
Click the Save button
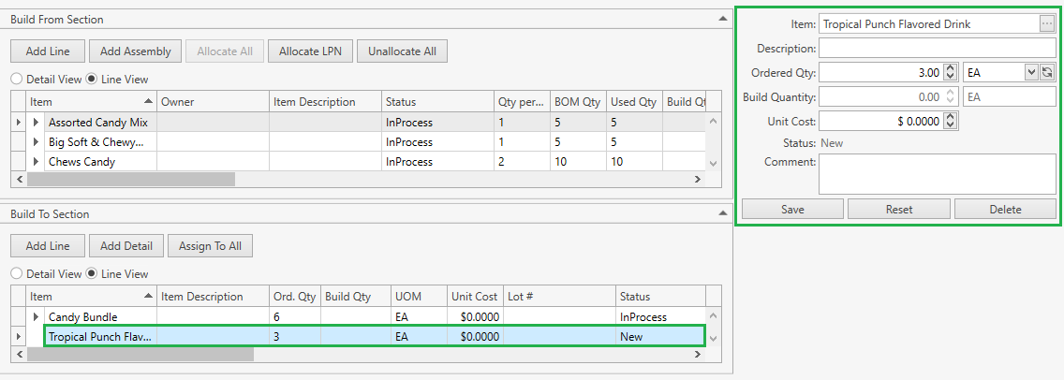(792, 210)
